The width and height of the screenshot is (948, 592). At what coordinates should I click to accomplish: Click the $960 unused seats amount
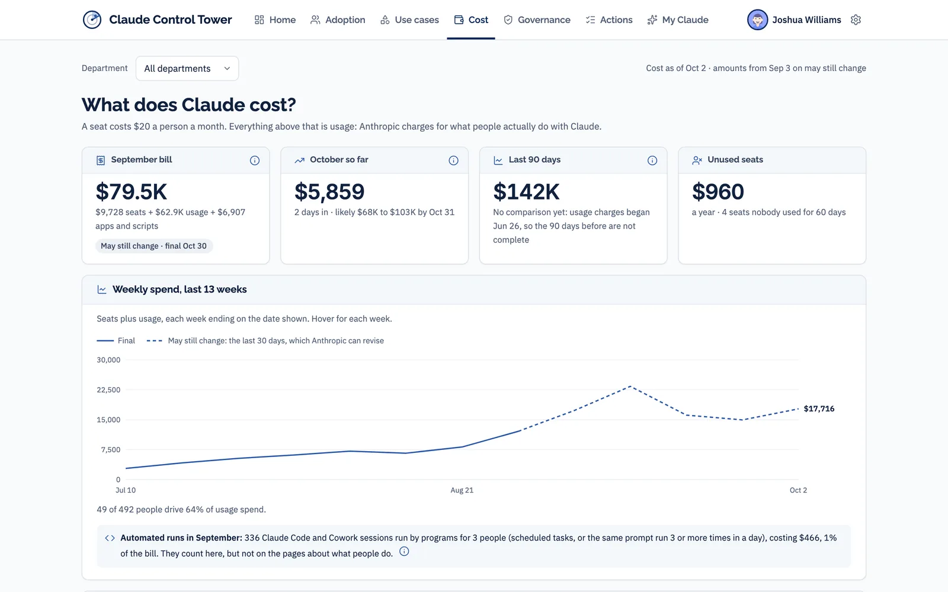[x=718, y=192]
